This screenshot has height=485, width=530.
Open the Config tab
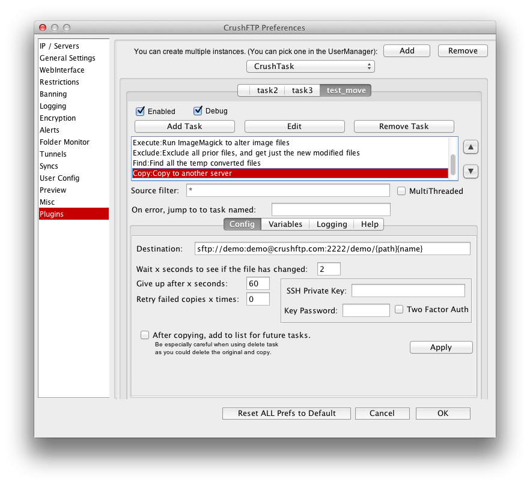click(242, 224)
